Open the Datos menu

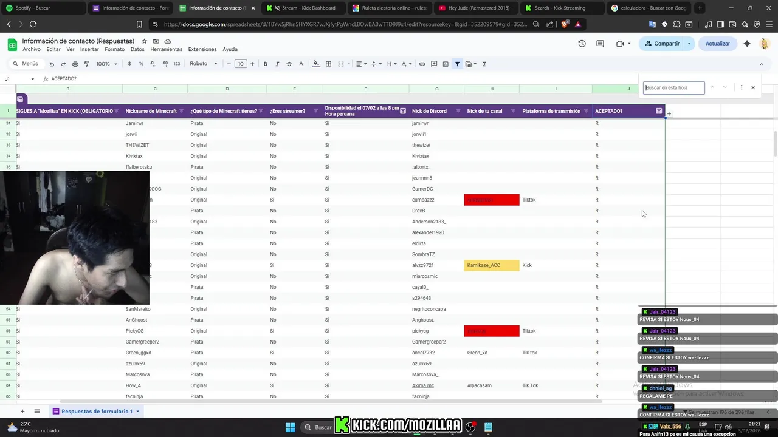tap(137, 49)
